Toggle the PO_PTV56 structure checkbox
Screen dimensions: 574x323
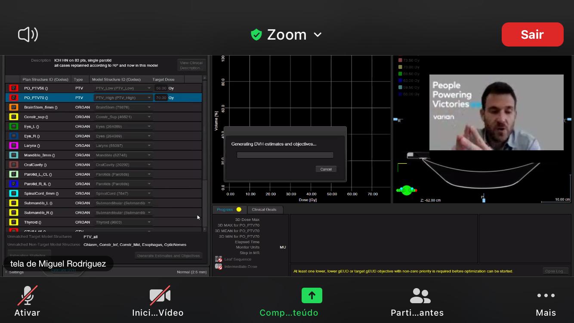[14, 88]
